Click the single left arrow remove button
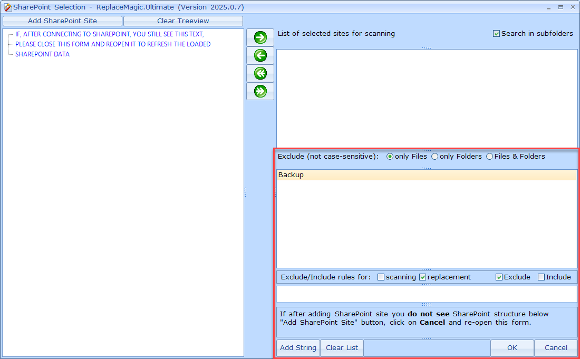Screen dimensions: 580x359 tap(260, 55)
